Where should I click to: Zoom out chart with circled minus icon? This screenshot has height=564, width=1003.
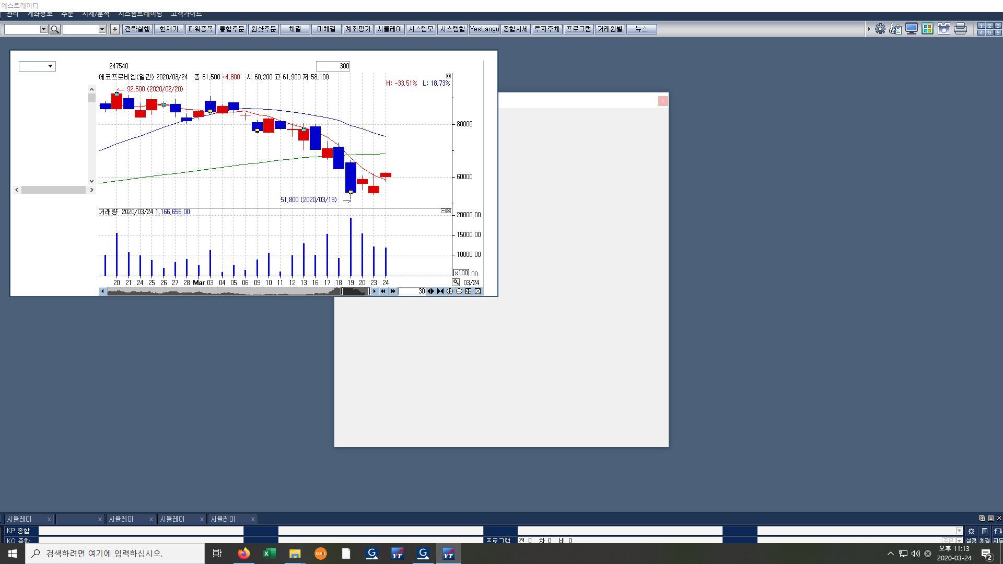(x=459, y=291)
